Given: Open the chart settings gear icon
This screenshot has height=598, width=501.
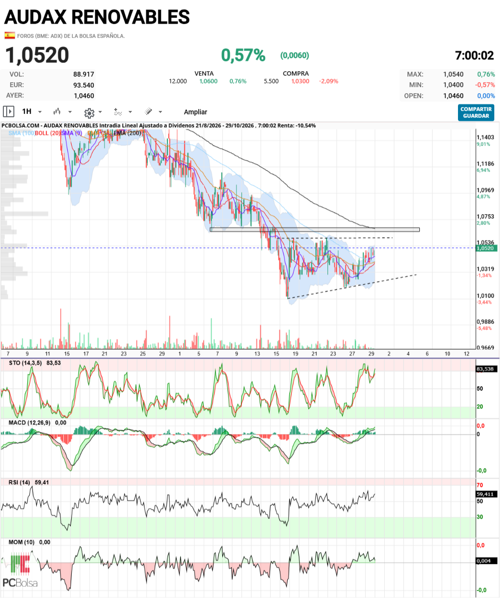Looking at the screenshot, I should point(89,113).
